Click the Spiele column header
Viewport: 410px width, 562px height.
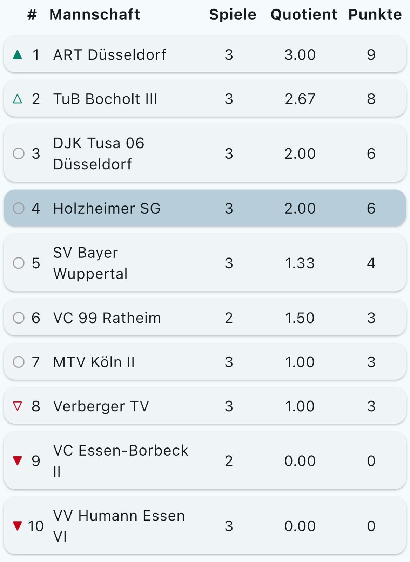pos(233,15)
